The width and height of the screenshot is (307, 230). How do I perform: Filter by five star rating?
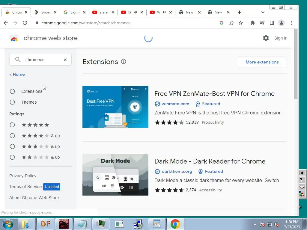[x=12, y=125]
